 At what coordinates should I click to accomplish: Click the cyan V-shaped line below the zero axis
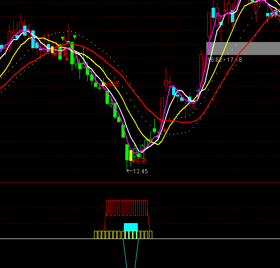click(131, 254)
